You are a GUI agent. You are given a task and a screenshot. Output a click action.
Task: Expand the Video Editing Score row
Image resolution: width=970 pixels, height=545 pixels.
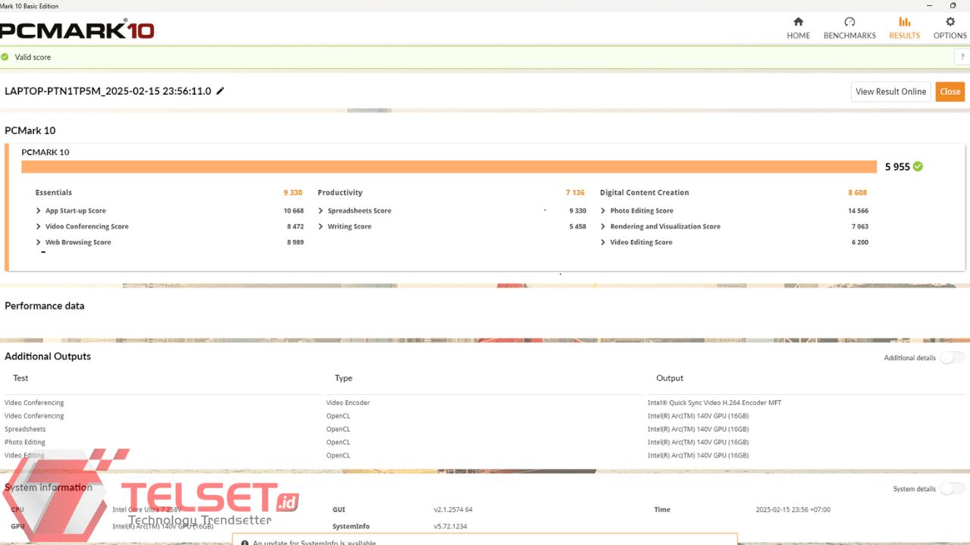[603, 242]
